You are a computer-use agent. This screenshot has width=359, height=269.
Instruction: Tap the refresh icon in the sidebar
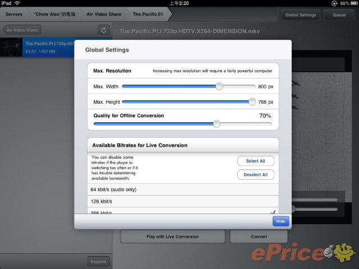(103, 30)
